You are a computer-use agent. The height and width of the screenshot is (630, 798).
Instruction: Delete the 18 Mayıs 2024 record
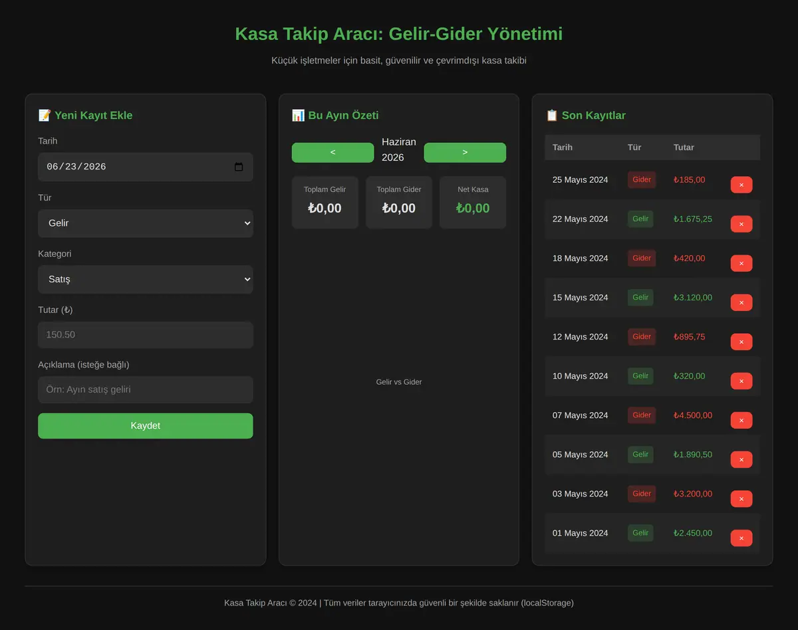[741, 263]
